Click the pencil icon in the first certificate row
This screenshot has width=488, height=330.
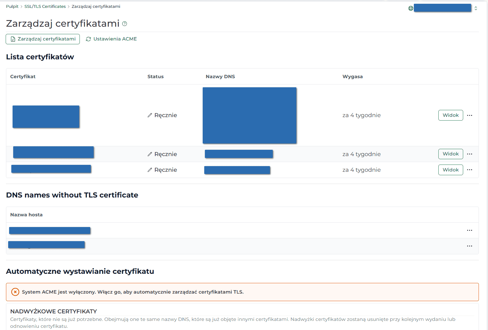point(150,115)
